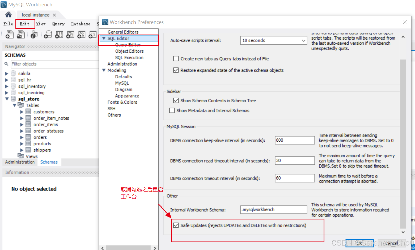Click the order_statuses table icon
This screenshot has height=250, width=415.
point(28,131)
